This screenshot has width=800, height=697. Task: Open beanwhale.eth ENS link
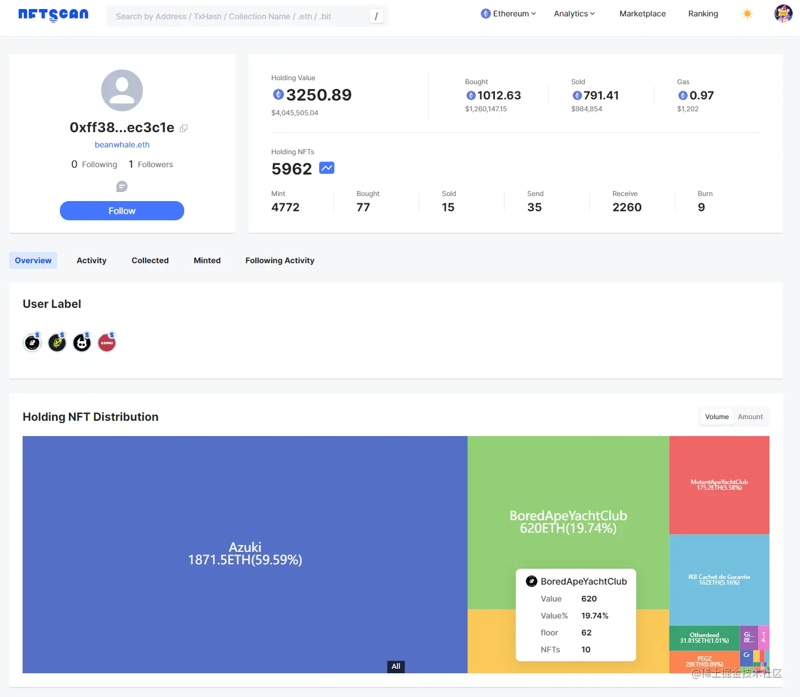point(122,145)
